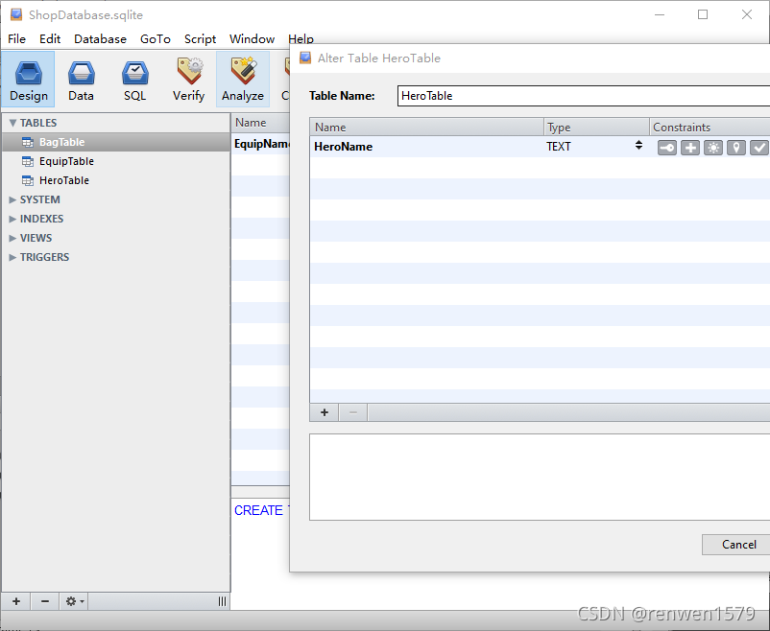This screenshot has height=631, width=770.
Task: Toggle the check constraint for HeroName
Action: 759,147
